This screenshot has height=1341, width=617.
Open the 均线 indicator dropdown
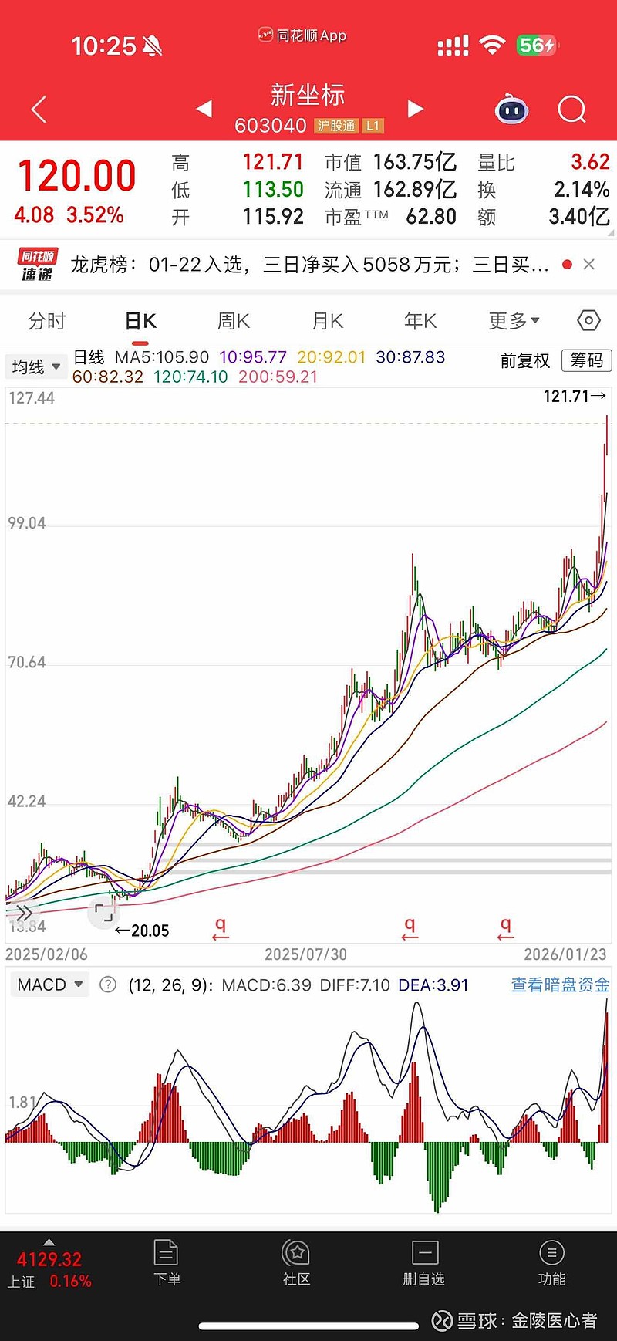pyautogui.click(x=35, y=367)
